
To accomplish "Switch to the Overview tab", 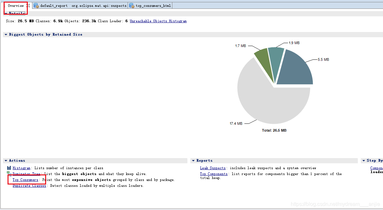I will 16,6.
